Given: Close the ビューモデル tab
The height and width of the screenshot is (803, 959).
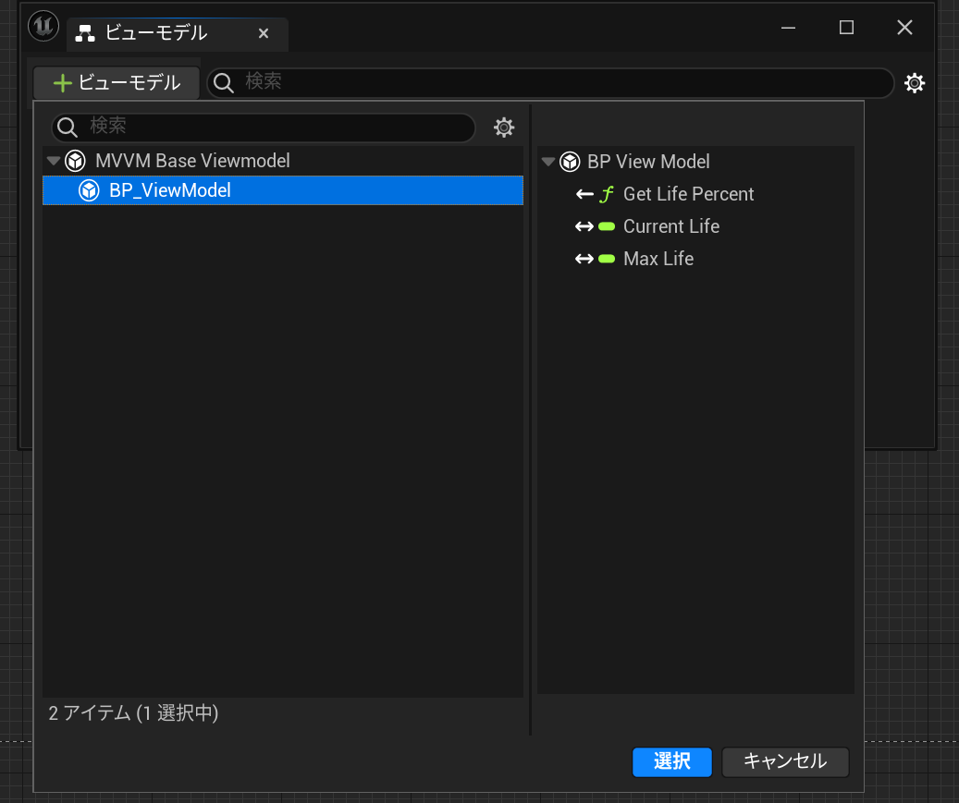Looking at the screenshot, I should click(264, 33).
